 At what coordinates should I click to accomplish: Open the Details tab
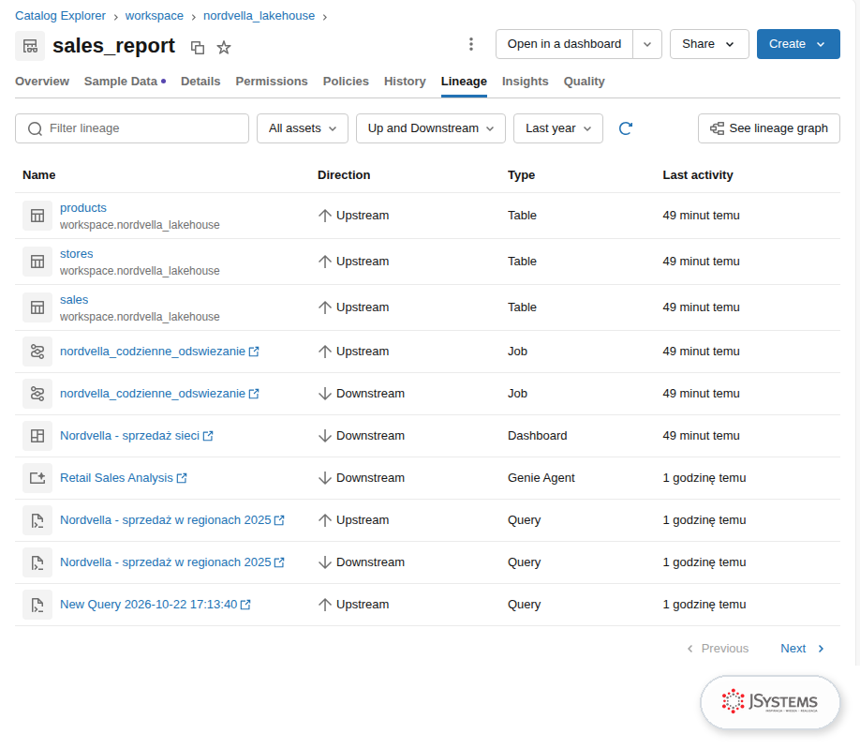200,82
